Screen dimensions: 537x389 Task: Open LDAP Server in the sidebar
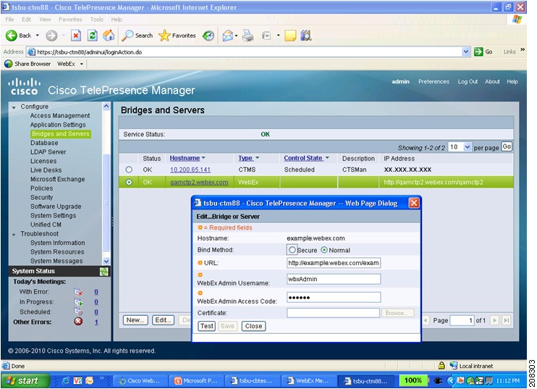click(x=48, y=152)
